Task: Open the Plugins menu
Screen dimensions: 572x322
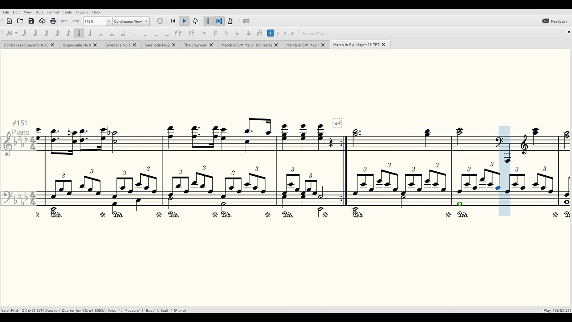Action: (x=82, y=12)
